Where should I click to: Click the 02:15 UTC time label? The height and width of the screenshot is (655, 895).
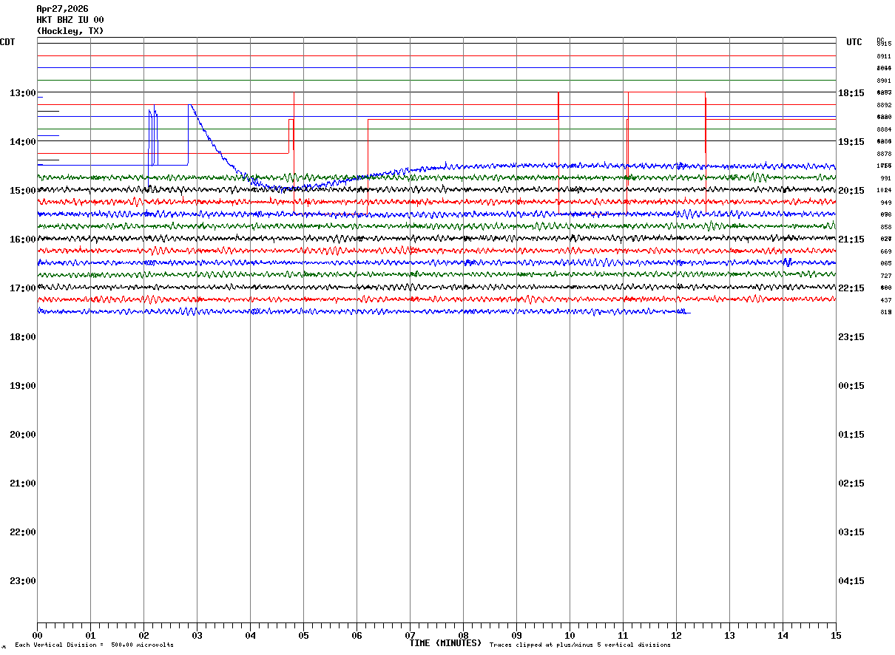pyautogui.click(x=851, y=483)
